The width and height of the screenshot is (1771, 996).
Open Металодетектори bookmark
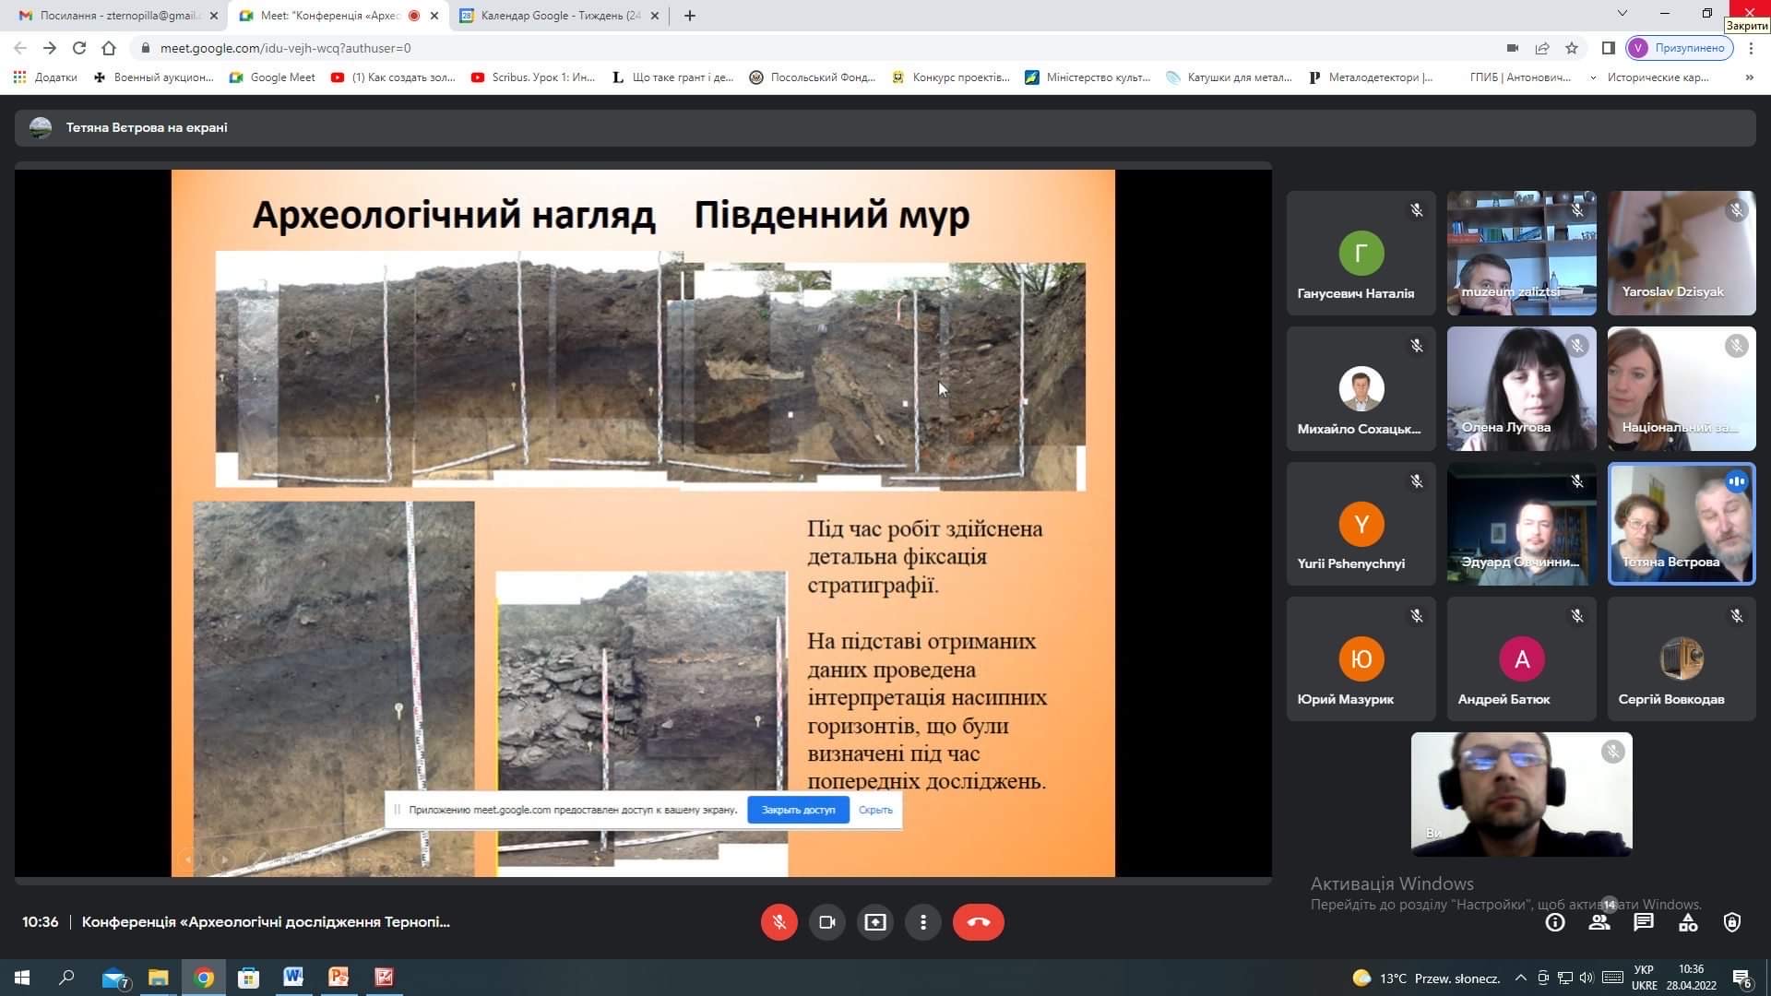coord(1371,77)
